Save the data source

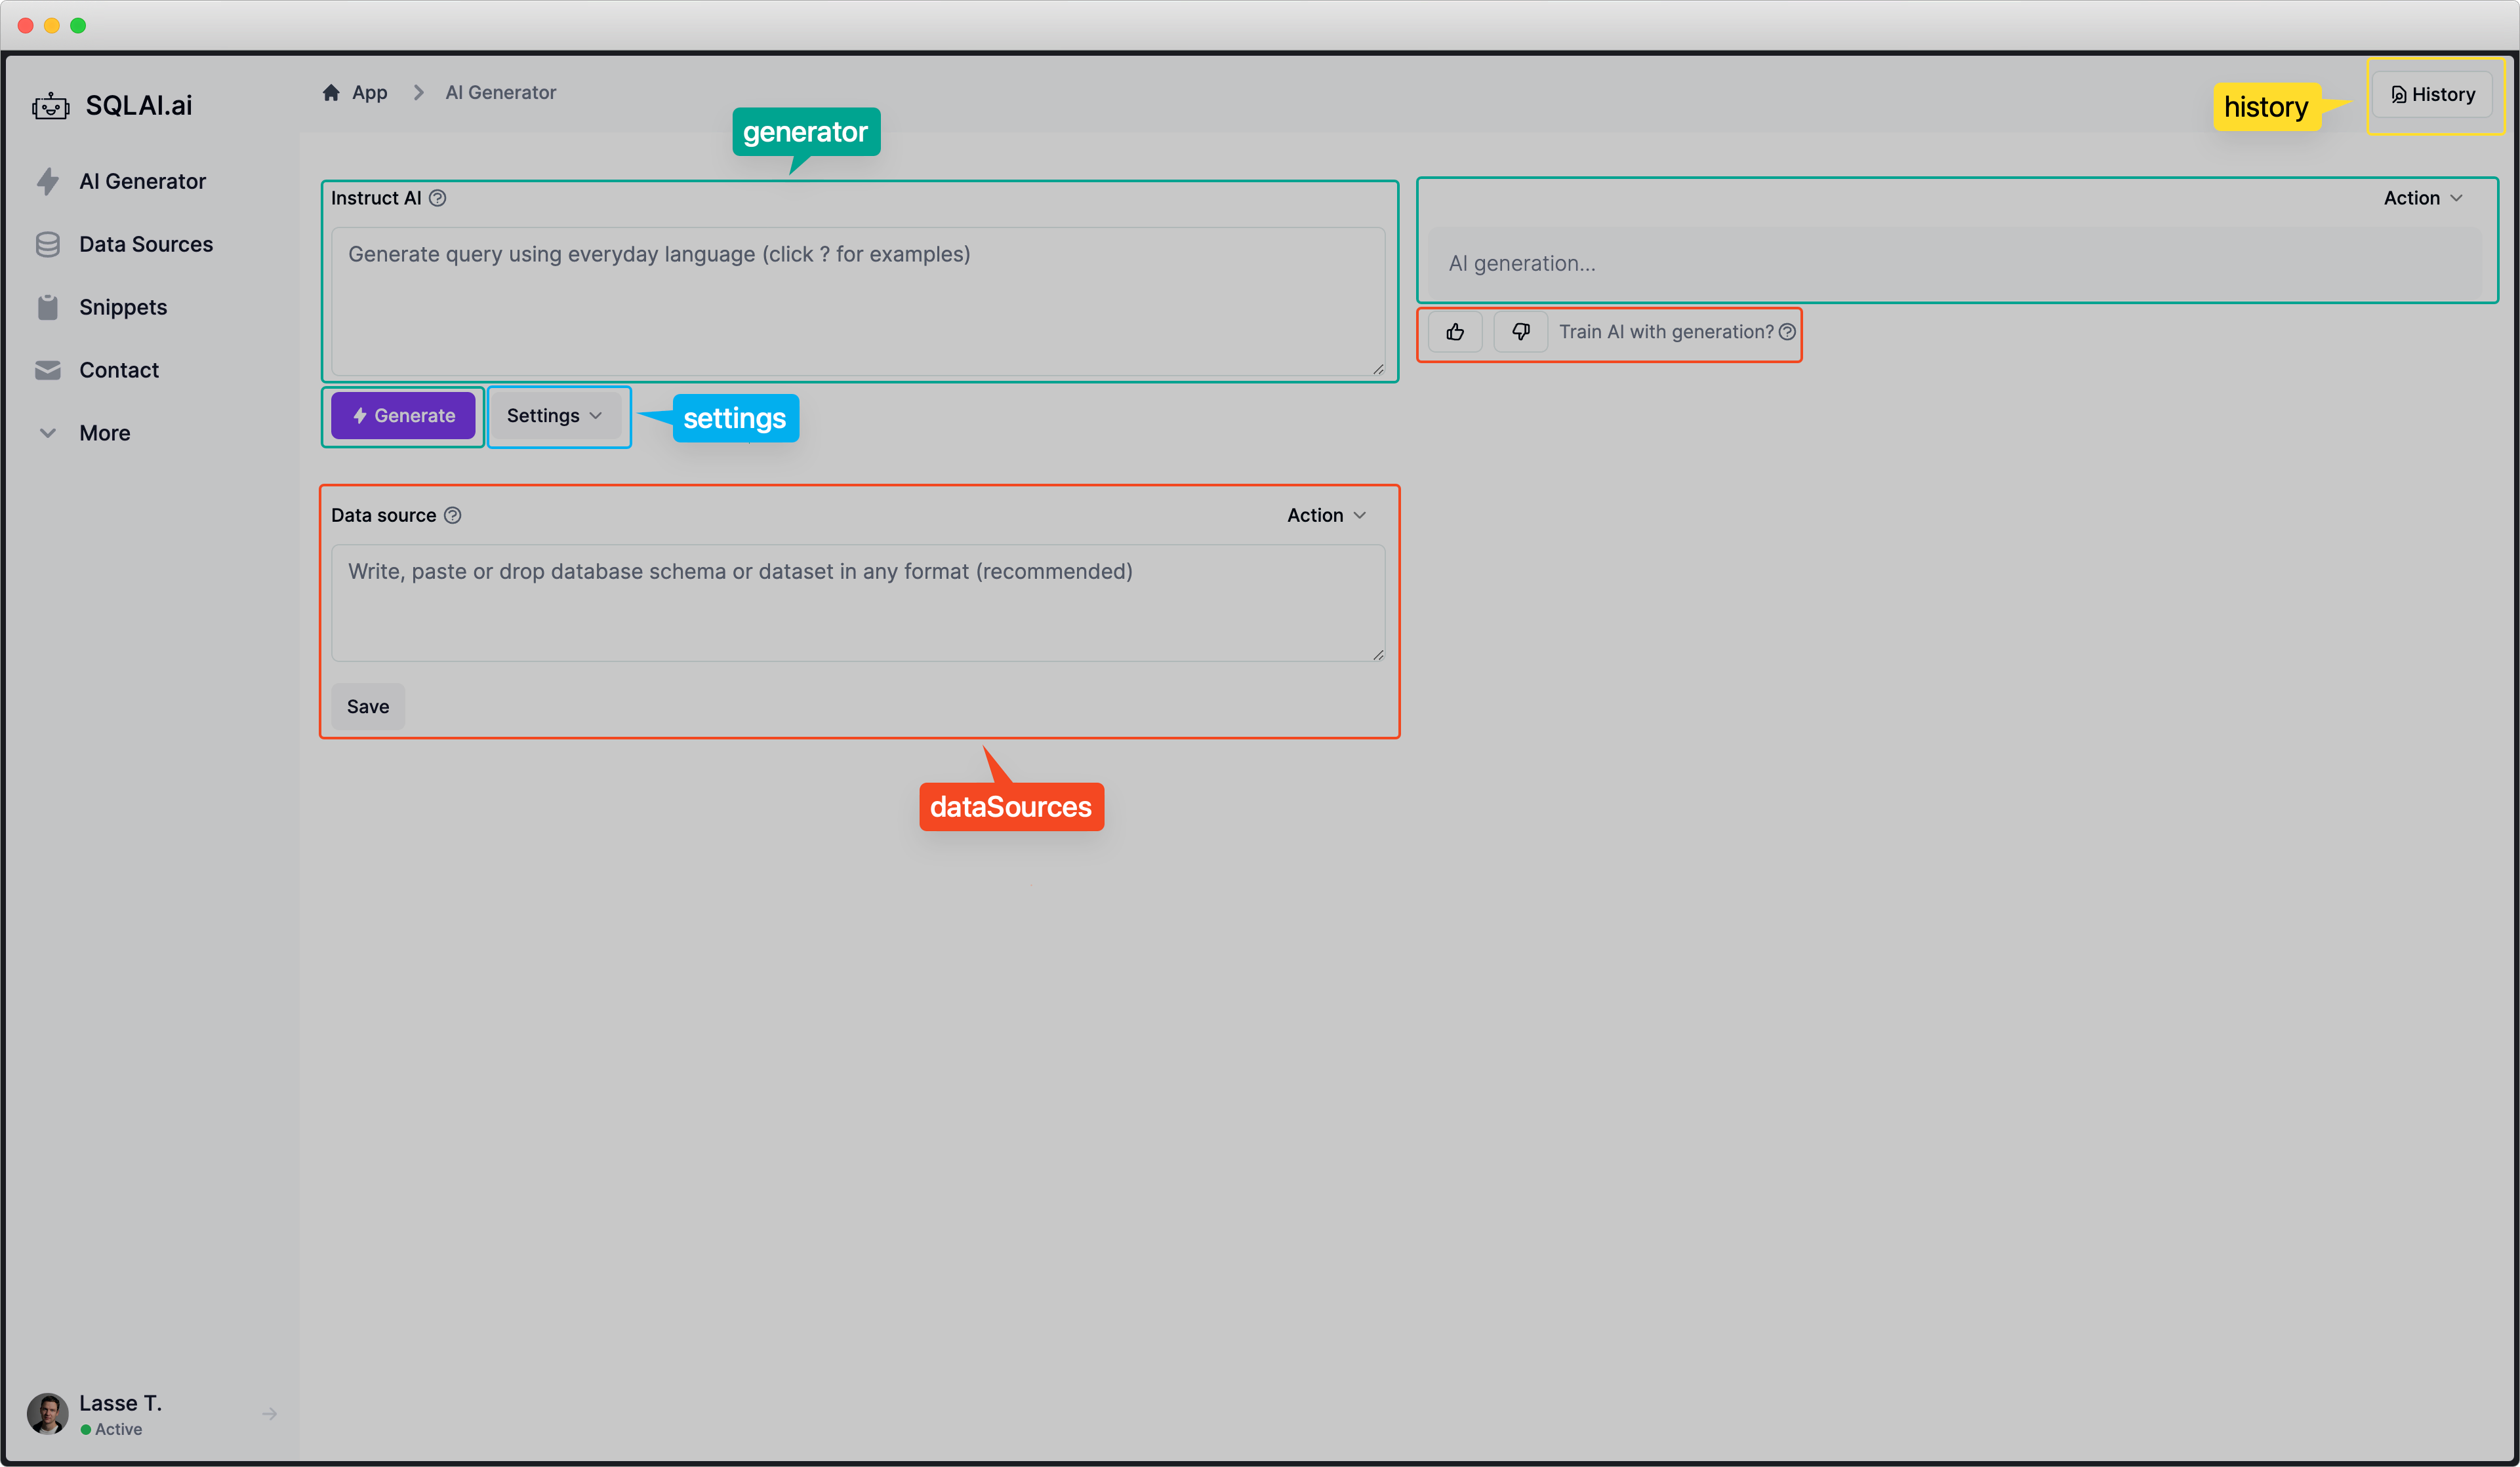click(x=367, y=707)
